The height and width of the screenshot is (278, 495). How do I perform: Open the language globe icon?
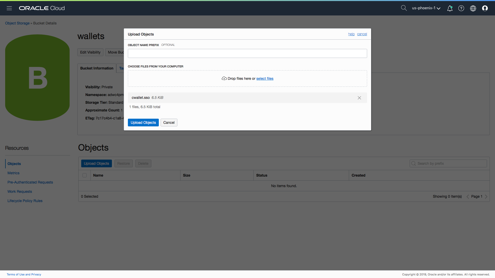pyautogui.click(x=473, y=8)
